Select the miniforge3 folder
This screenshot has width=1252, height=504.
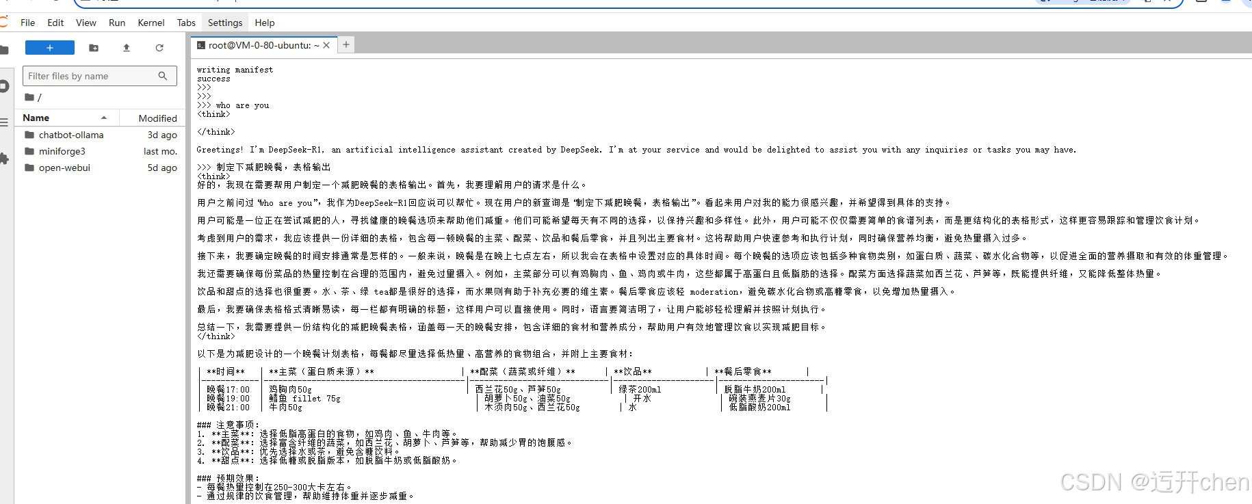pyautogui.click(x=101, y=151)
